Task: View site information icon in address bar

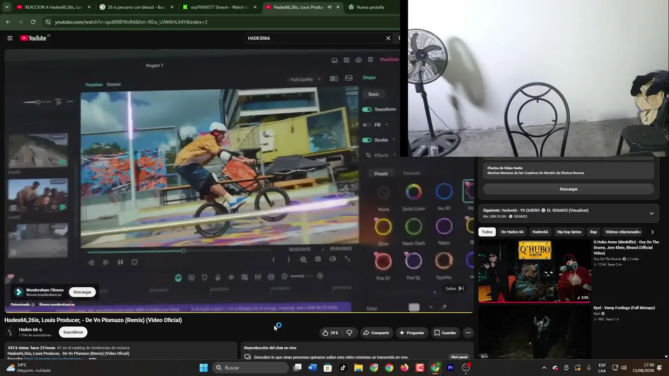Action: [x=48, y=22]
